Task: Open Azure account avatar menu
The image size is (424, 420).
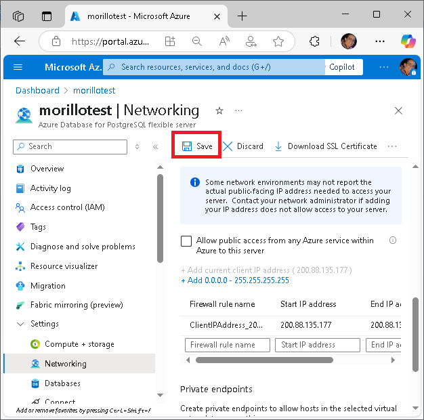Action: coord(408,67)
